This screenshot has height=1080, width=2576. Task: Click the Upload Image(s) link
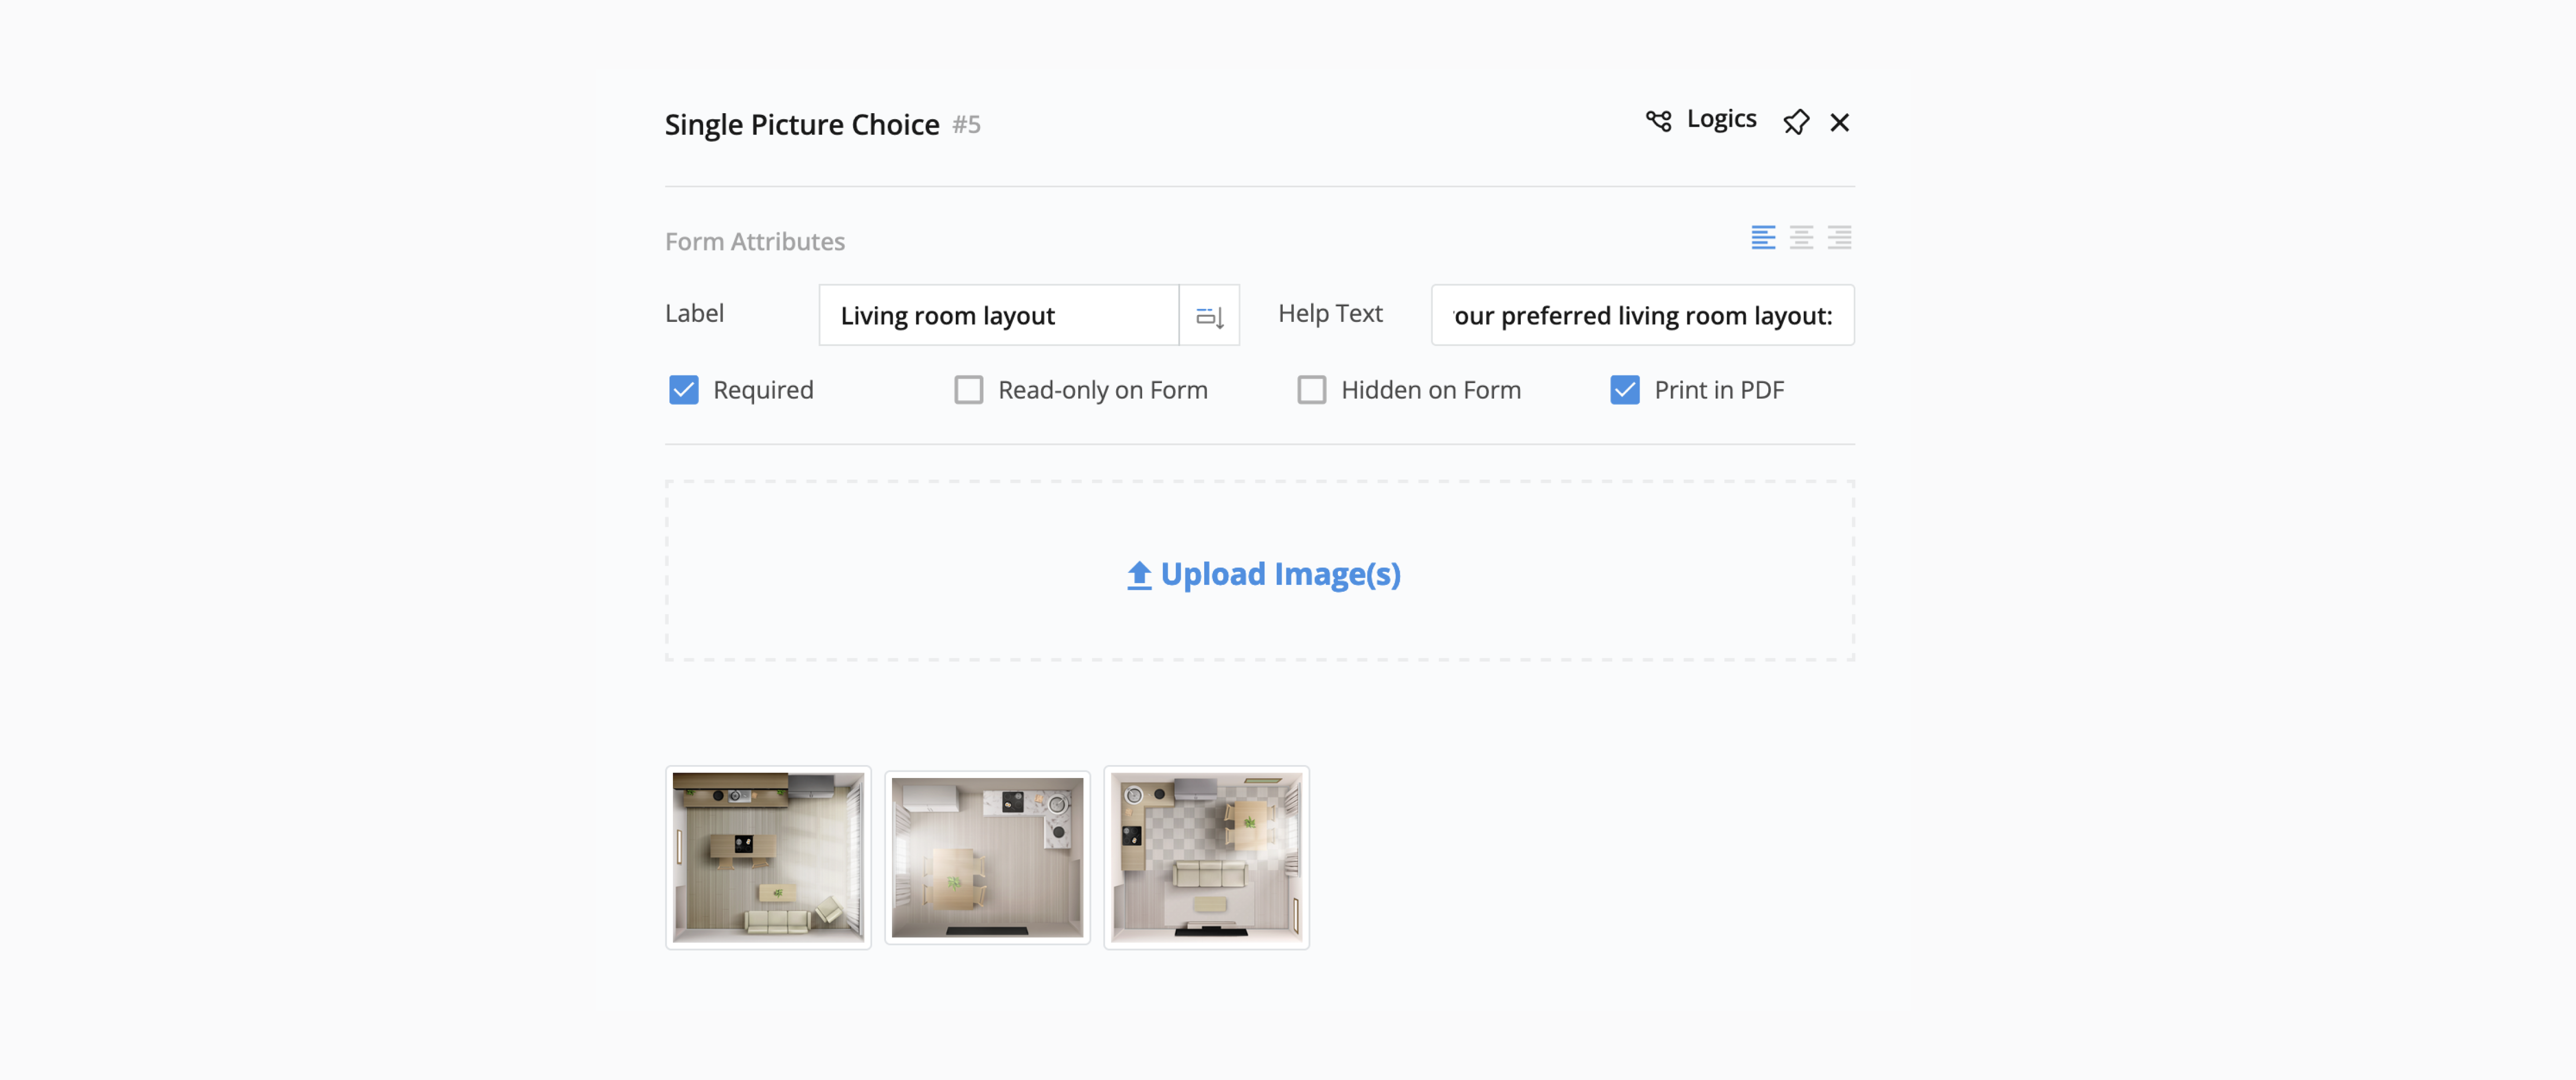pos(1280,574)
